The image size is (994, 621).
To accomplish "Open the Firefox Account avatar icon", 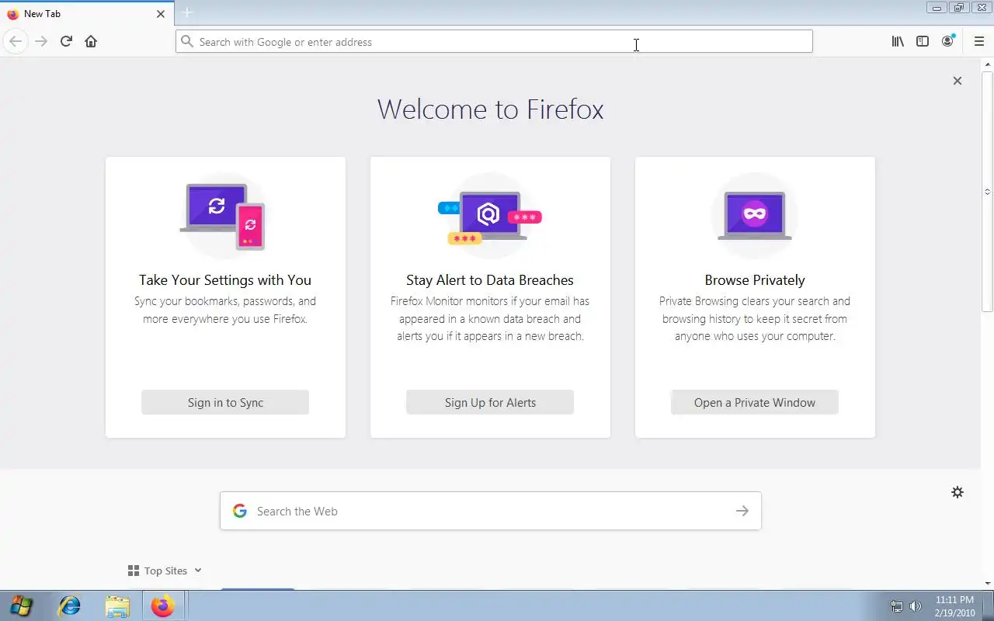I will 947,41.
